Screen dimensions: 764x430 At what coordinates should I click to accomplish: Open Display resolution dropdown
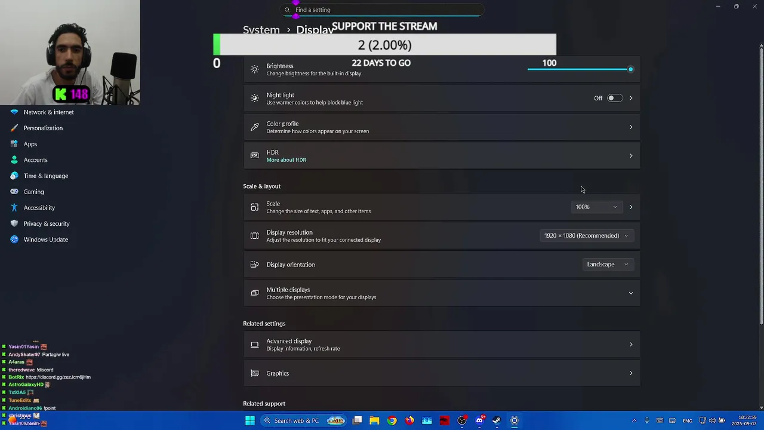click(x=586, y=236)
